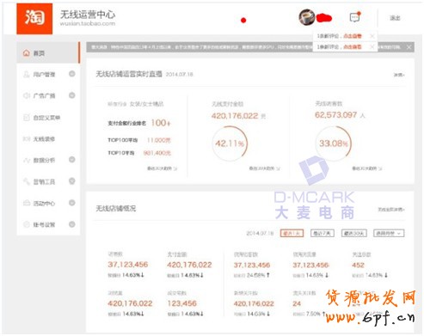Open the 自定义菜单 sidebar item

pyautogui.click(x=48, y=118)
